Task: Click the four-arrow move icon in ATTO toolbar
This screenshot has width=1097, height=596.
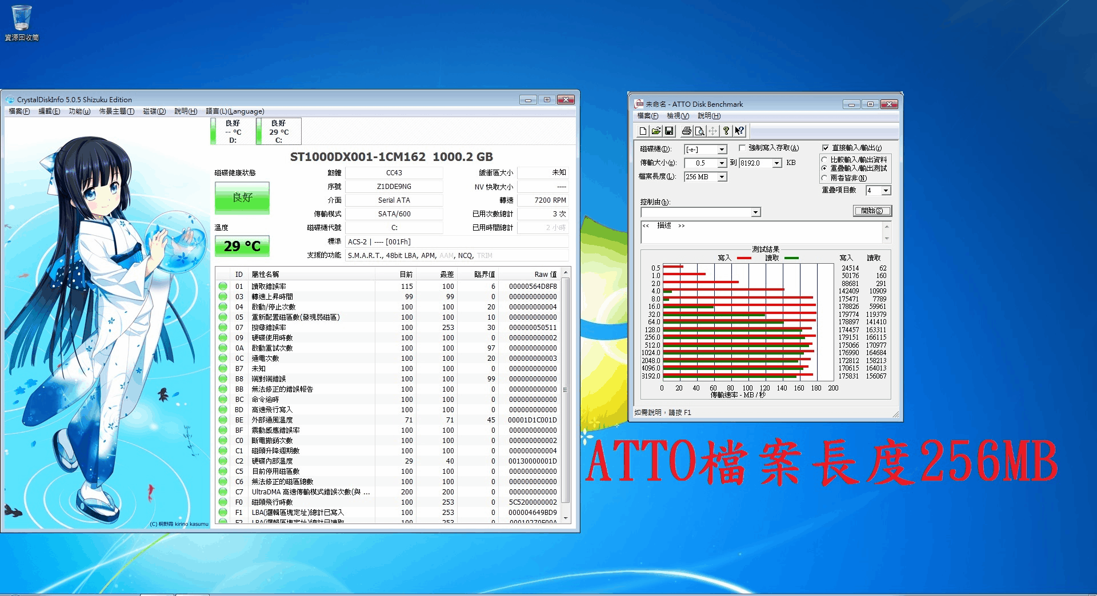Action: coord(712,131)
